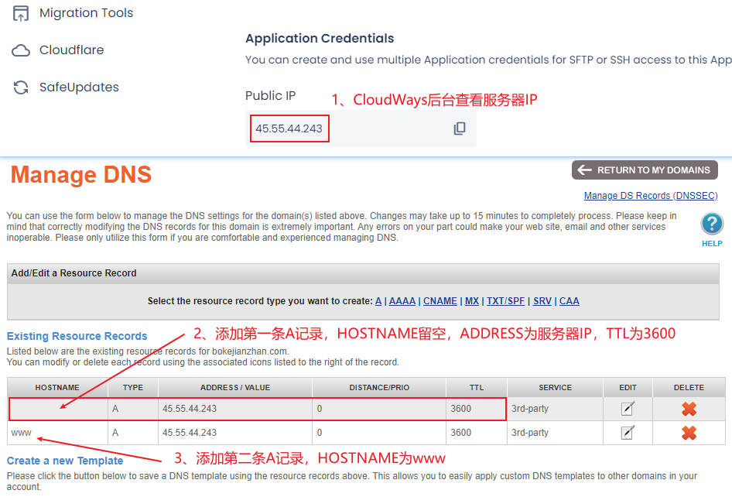The image size is (732, 497).
Task: Open SafeUpdates sidebar item
Action: 66,87
